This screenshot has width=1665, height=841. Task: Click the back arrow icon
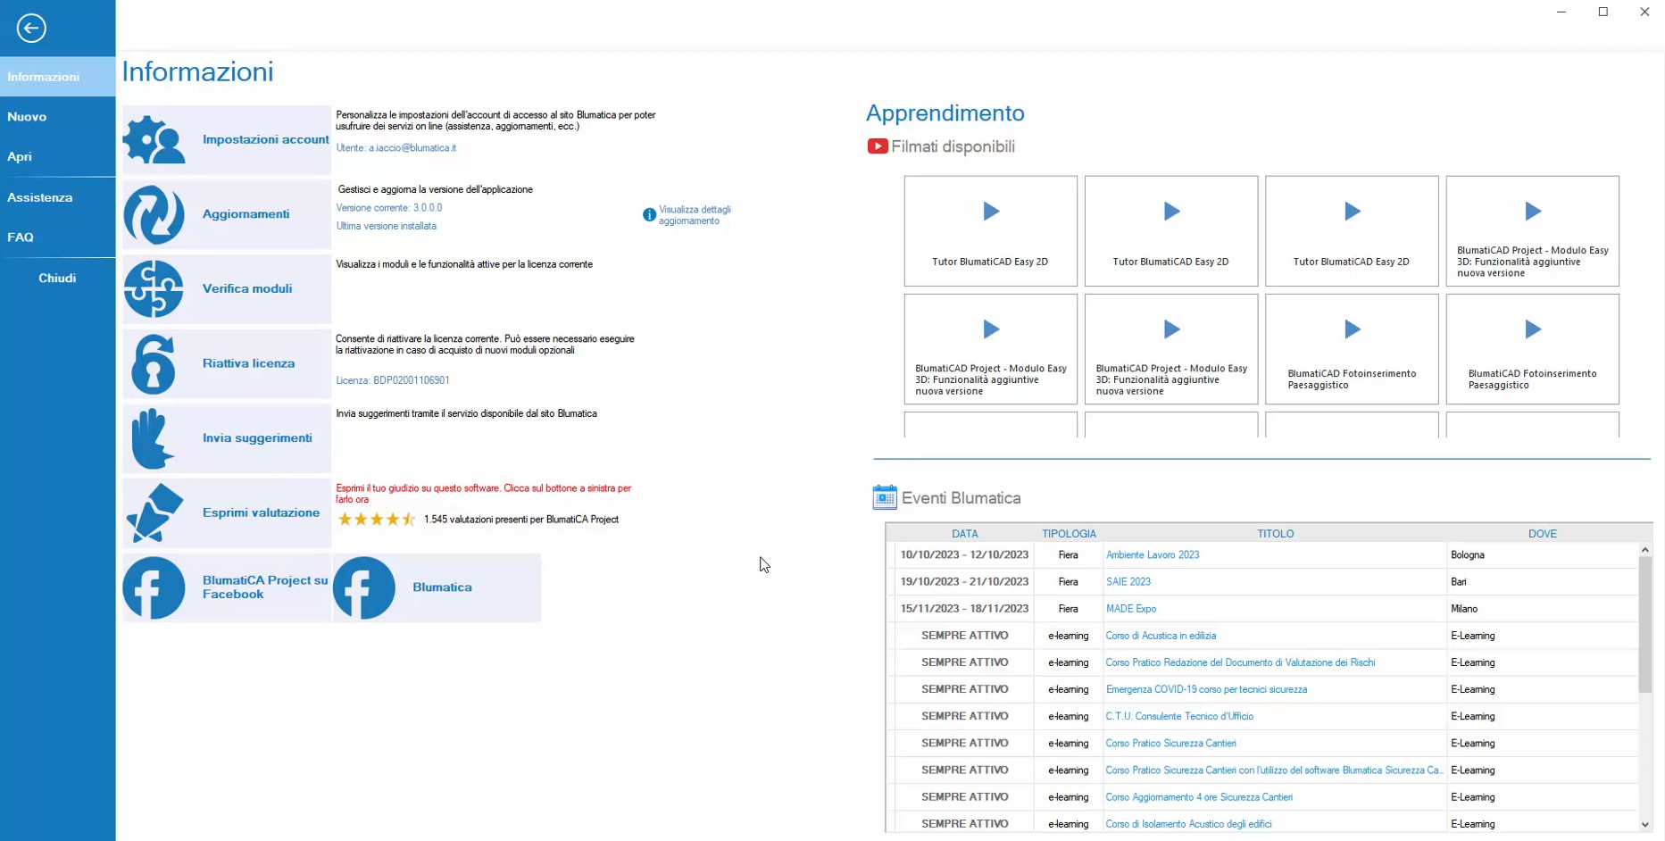point(31,29)
